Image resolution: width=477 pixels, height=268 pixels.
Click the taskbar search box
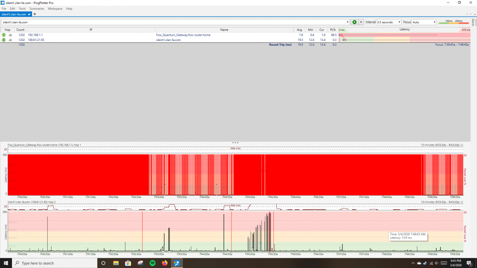coord(55,263)
